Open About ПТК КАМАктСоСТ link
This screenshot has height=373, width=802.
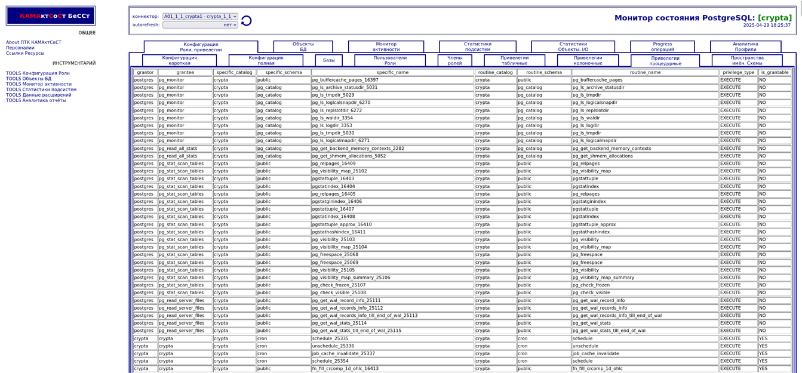33,42
